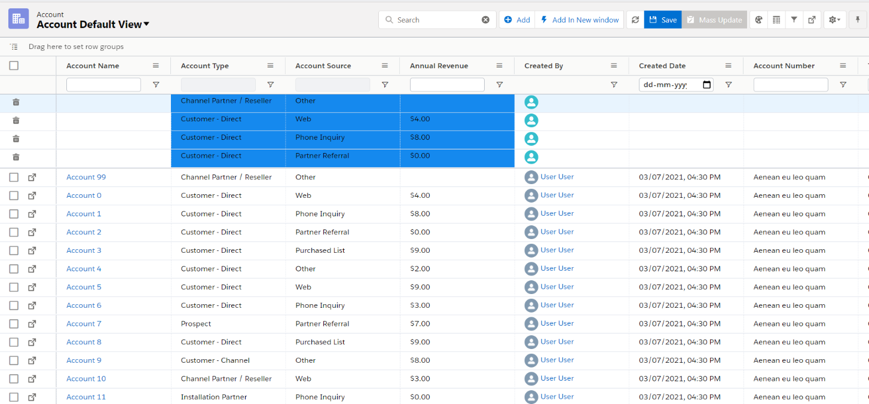
Task: Click the filter icon under Account Name
Action: point(156,85)
